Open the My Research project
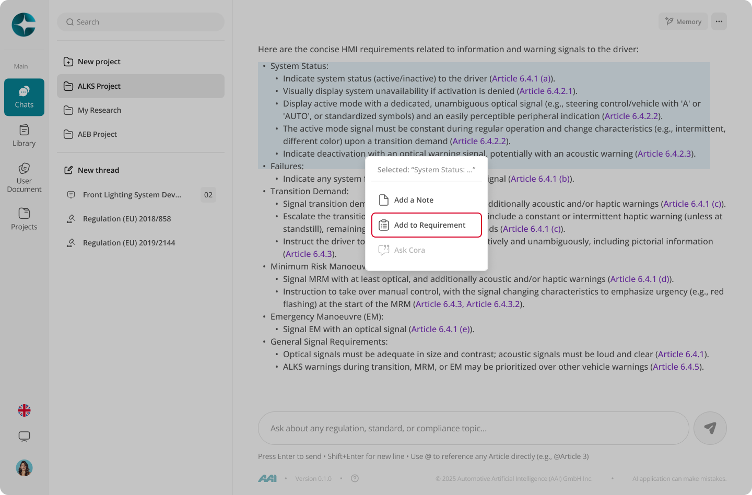 (140, 110)
